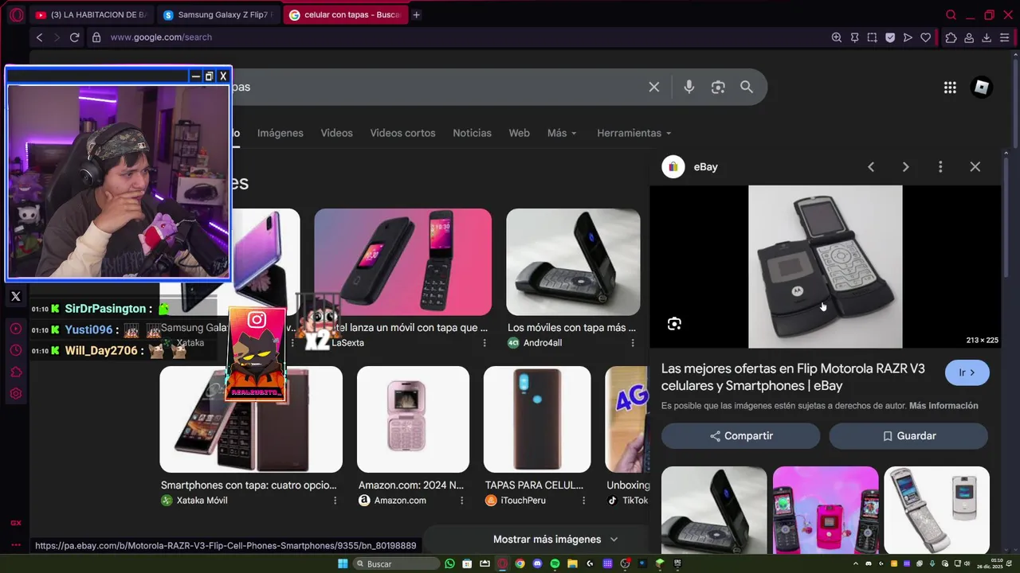Click the Guardar save button
The image size is (1020, 573).
pyautogui.click(x=908, y=436)
